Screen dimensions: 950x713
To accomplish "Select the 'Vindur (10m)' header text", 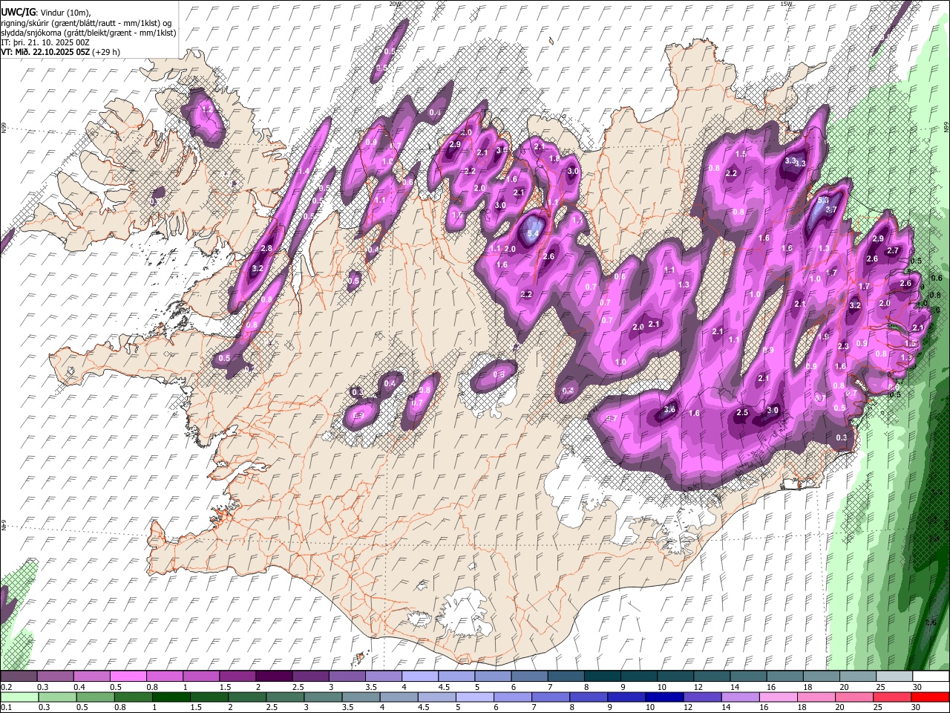I will [65, 13].
